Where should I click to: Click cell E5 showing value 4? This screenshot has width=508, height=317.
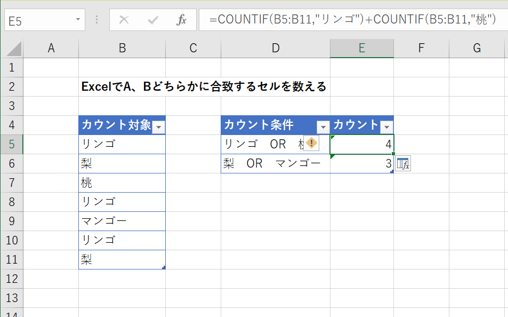(x=362, y=144)
